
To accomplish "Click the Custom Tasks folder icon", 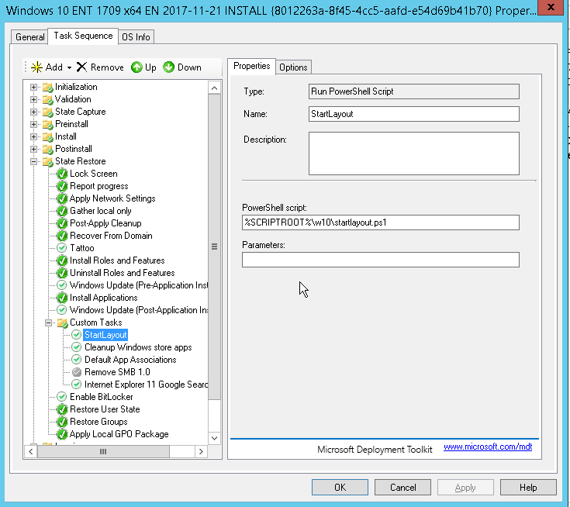I will point(63,322).
